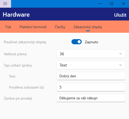The image size is (129, 119).
Task: Click the Hardware page title
Action: (16, 15)
